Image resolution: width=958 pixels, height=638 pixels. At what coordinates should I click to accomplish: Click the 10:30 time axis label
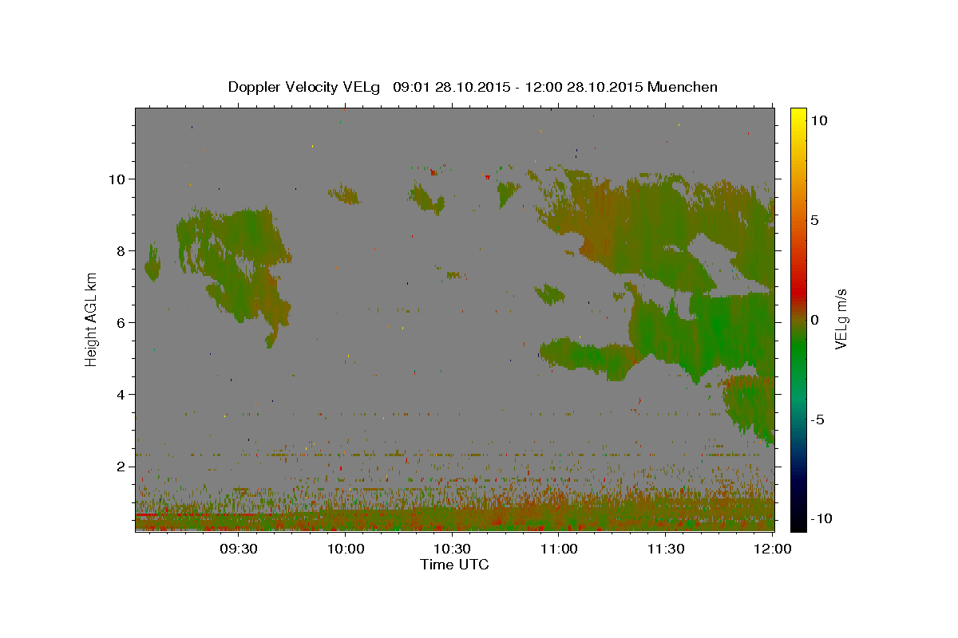click(453, 549)
